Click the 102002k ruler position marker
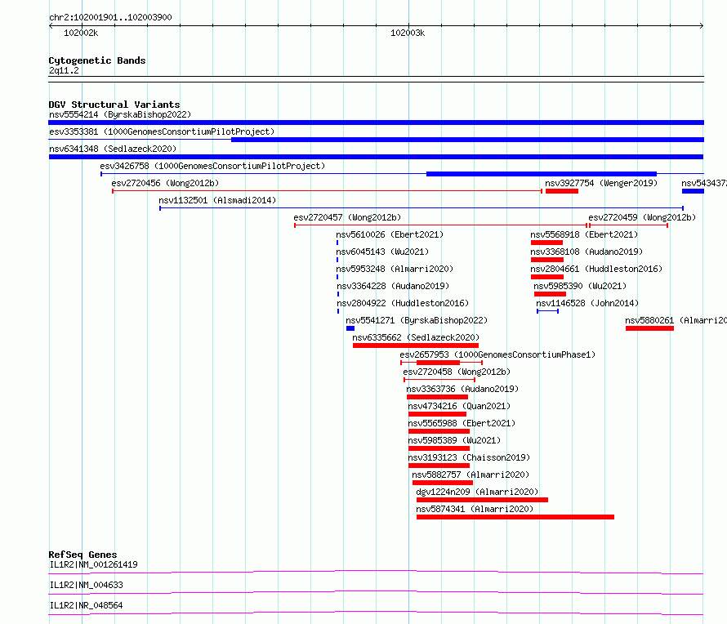 point(81,33)
